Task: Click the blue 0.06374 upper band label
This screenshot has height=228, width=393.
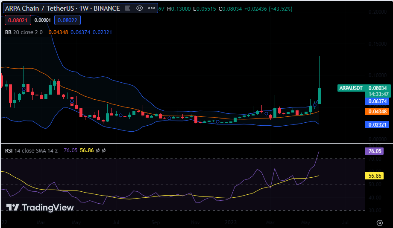Action: click(378, 101)
